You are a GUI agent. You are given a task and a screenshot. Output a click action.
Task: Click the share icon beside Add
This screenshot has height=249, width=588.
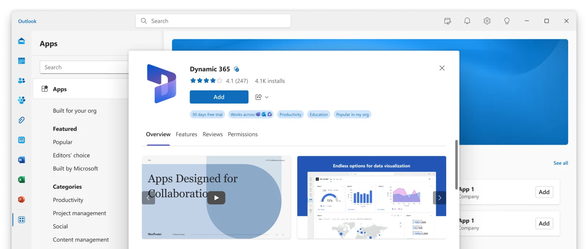258,97
